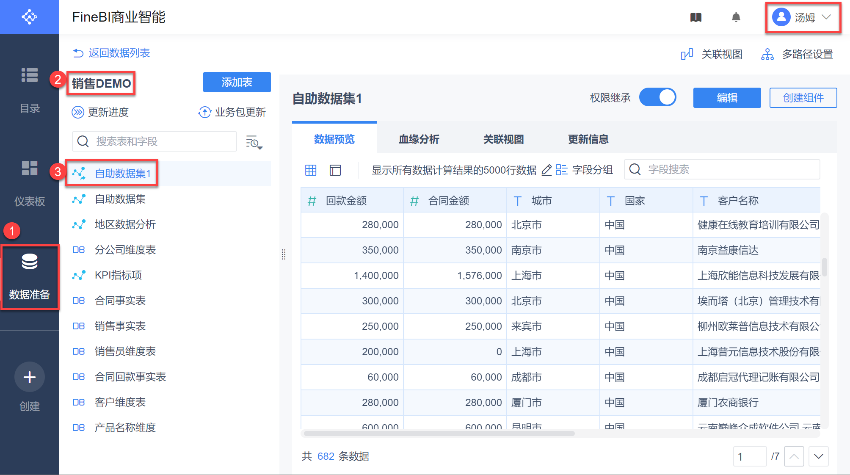This screenshot has height=475, width=850.
Task: Open the 目录 directory sidebar icon
Action: coord(30,75)
